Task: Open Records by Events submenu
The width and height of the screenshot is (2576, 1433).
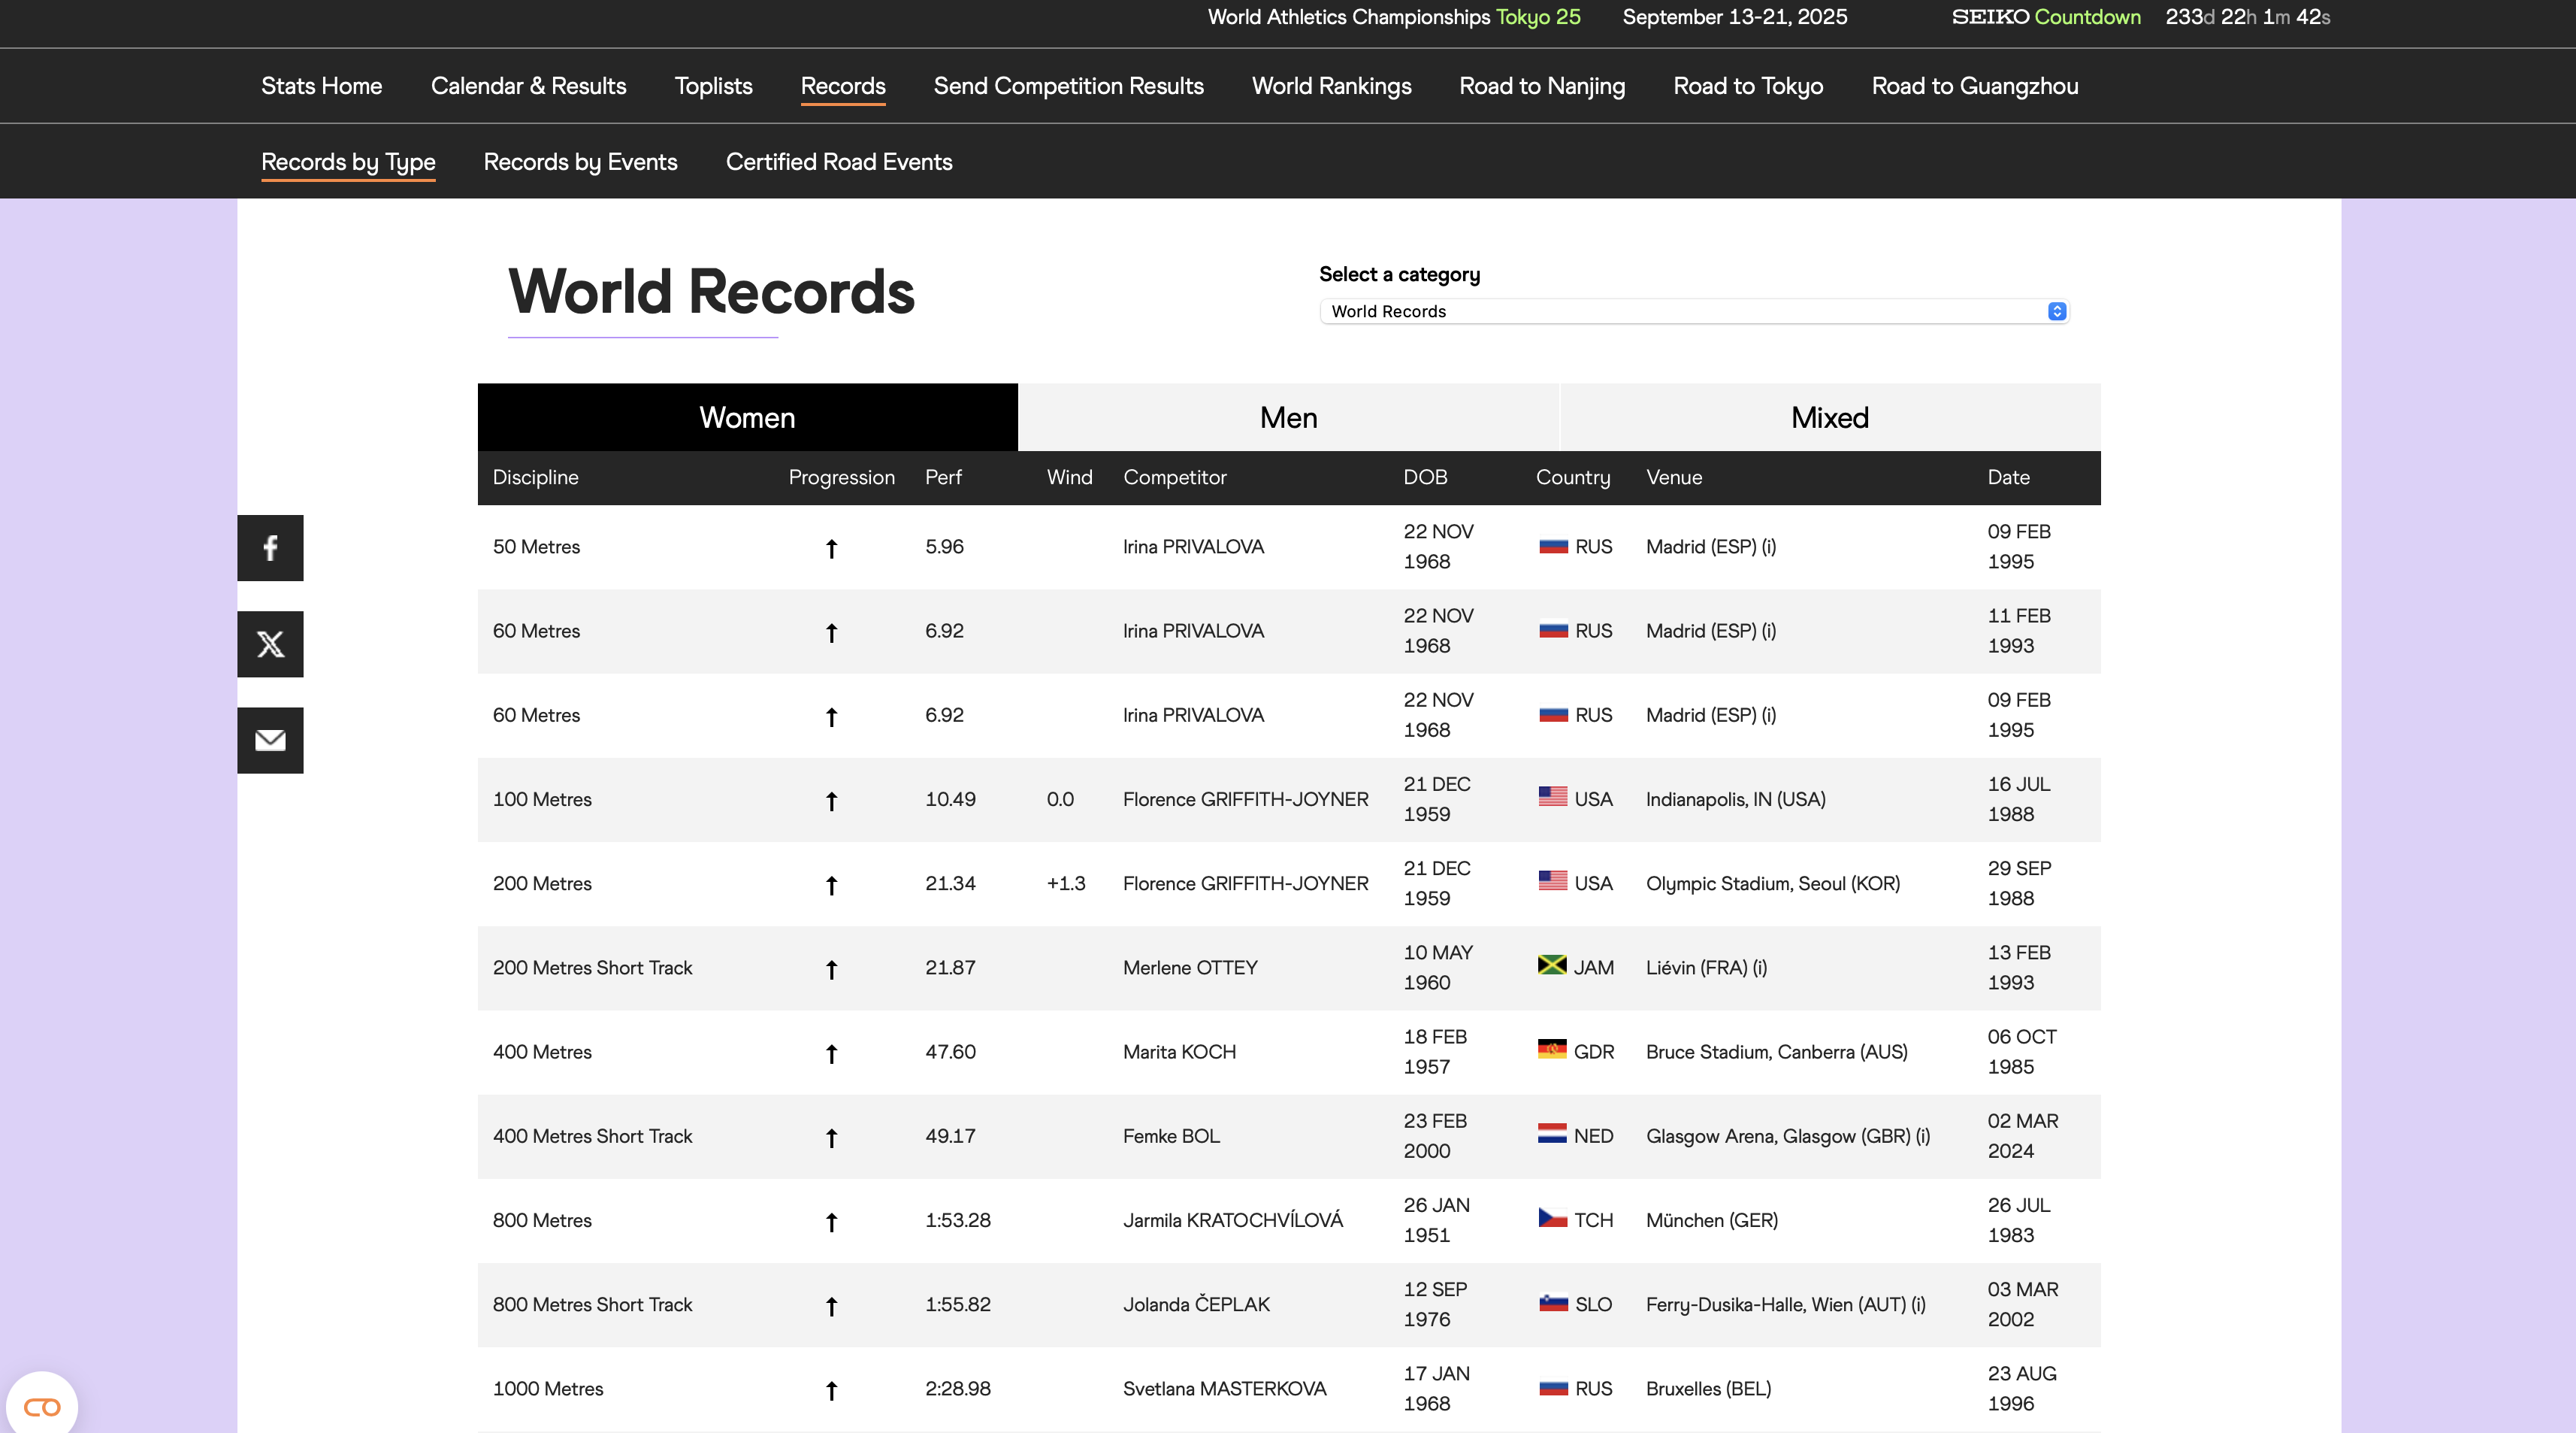Action: [580, 162]
